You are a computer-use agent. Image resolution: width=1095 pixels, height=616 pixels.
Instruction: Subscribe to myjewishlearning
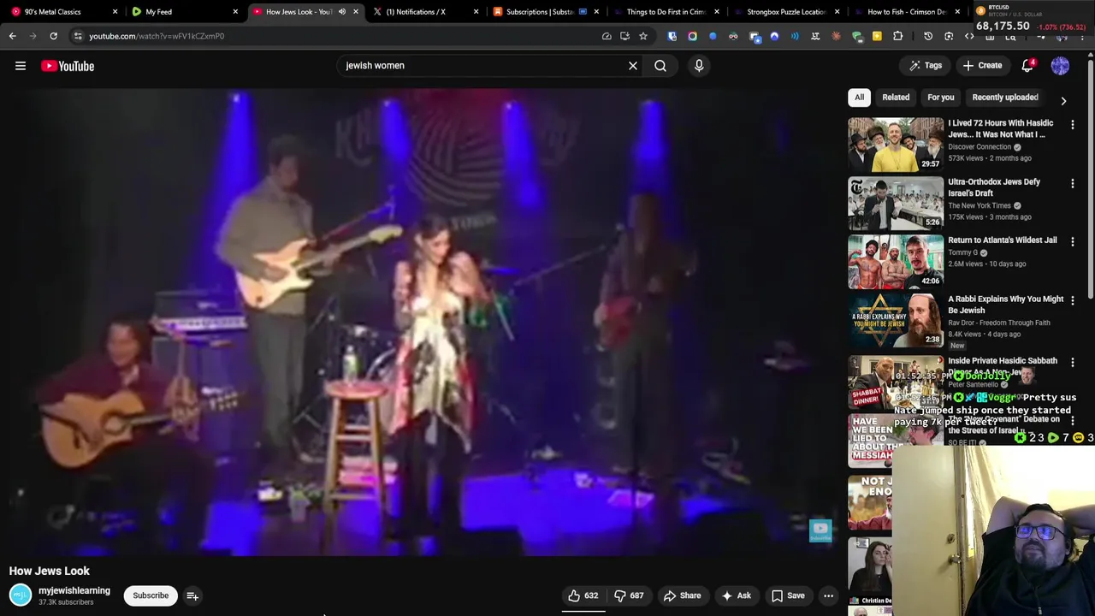point(151,595)
